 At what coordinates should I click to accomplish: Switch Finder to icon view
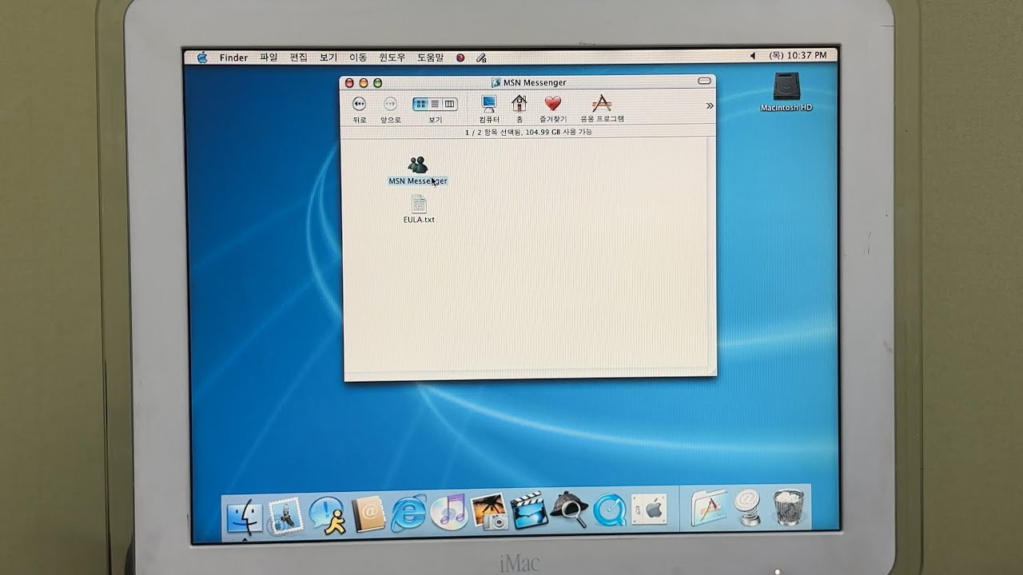[420, 104]
